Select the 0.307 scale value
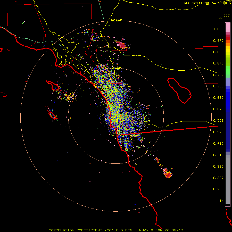The width and height of the screenshot is (232, 232). (218, 178)
